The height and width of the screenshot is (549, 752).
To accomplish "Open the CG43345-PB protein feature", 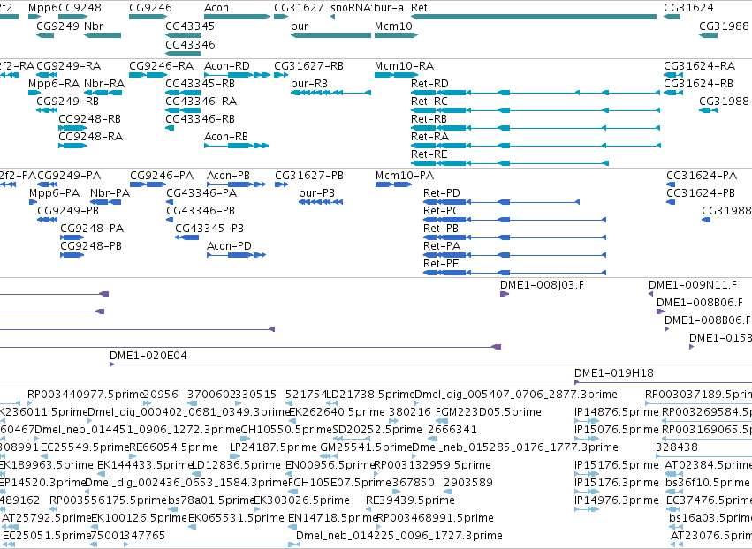I will coord(187,237).
